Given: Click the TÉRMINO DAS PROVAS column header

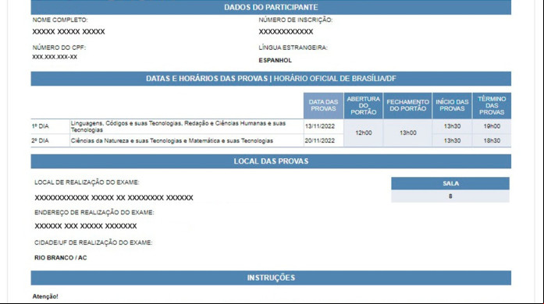Looking at the screenshot, I should click(x=492, y=105).
